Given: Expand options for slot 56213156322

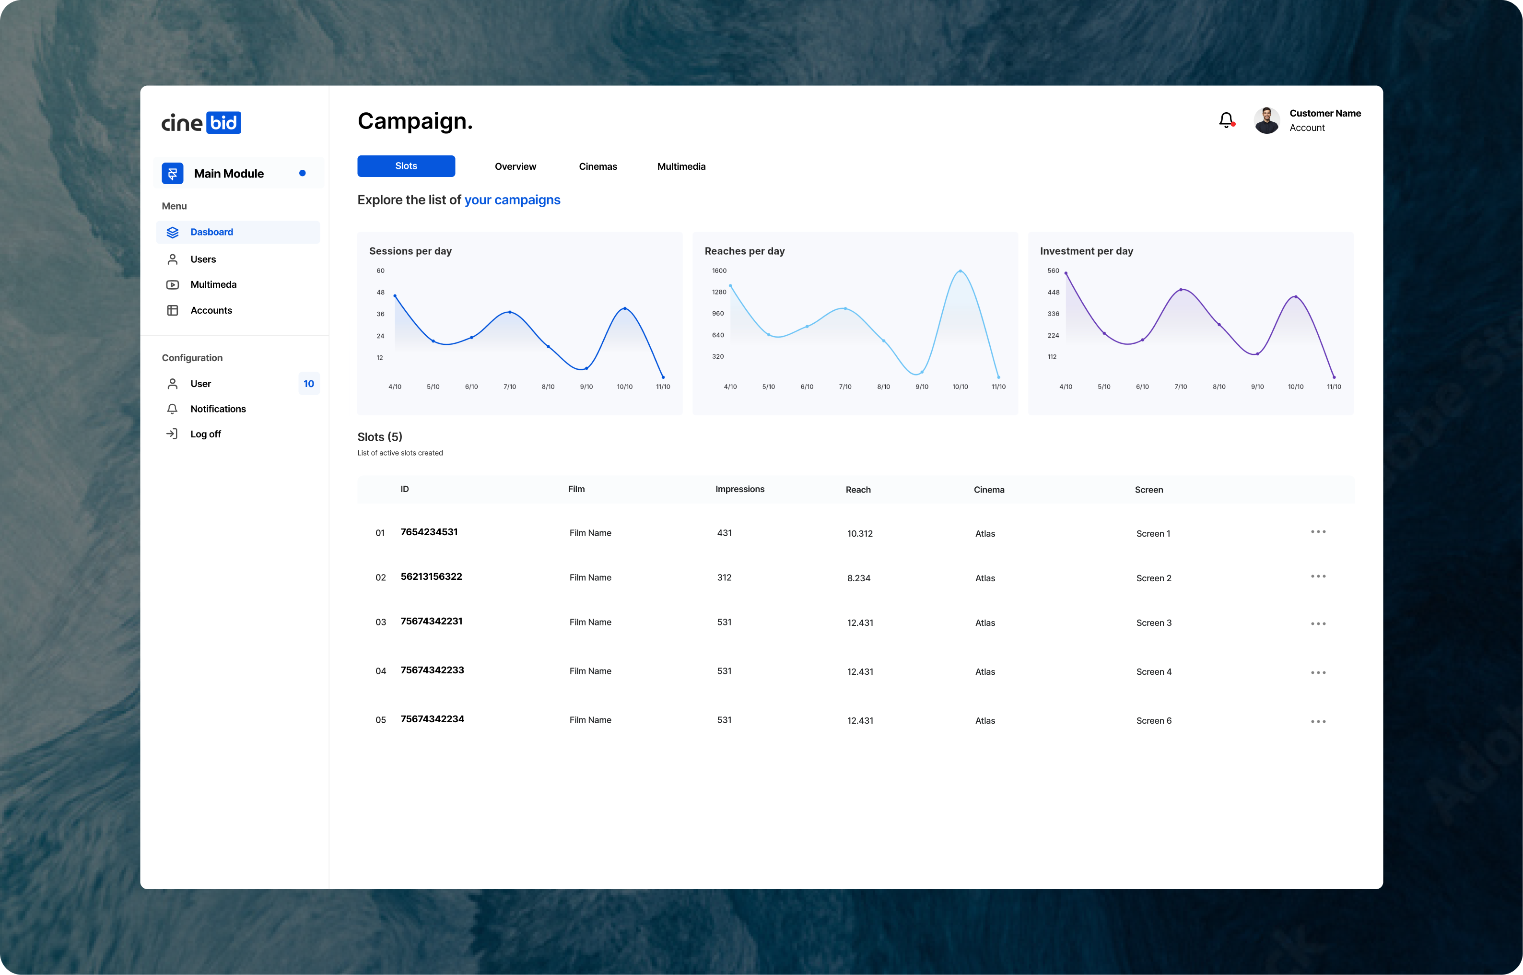Looking at the screenshot, I should click(x=1318, y=576).
